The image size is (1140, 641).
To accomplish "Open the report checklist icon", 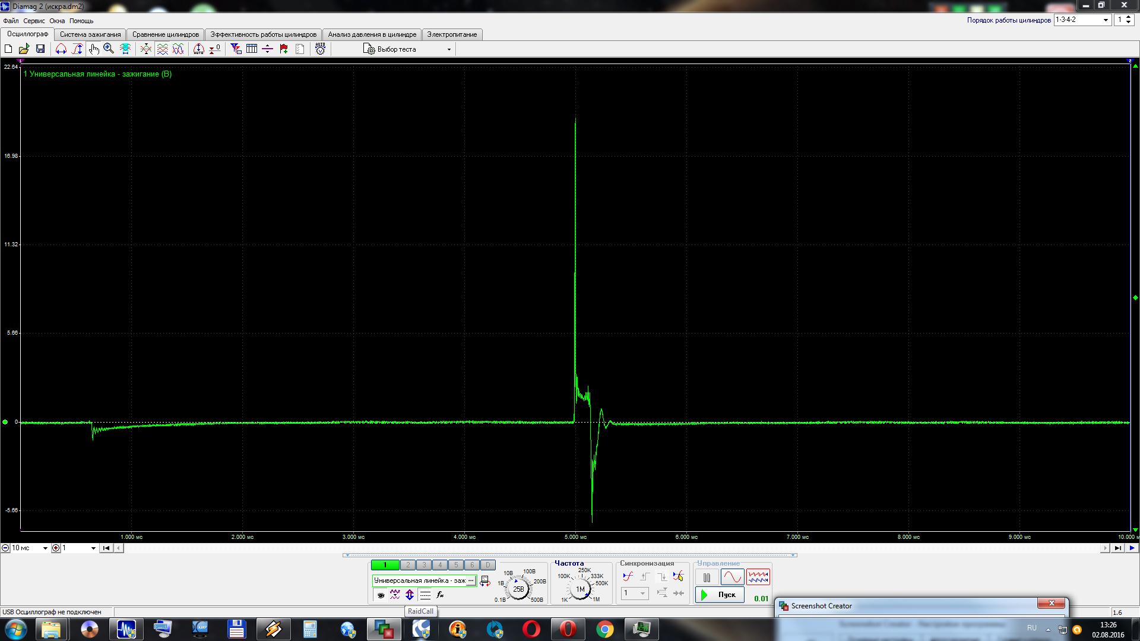I will (300, 49).
